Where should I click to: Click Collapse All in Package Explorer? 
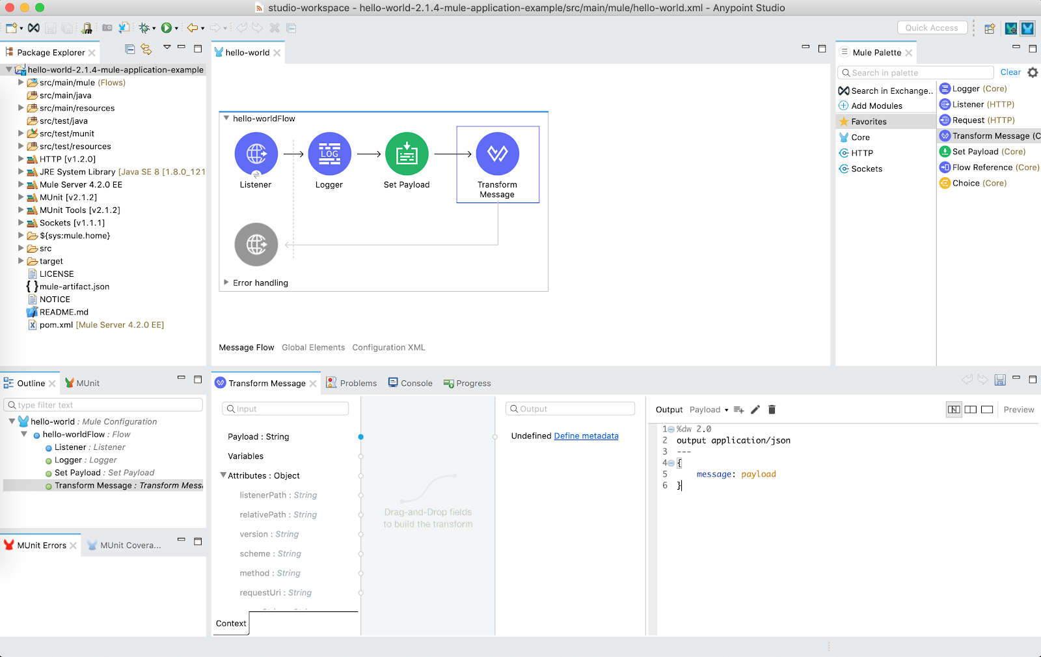click(x=130, y=49)
